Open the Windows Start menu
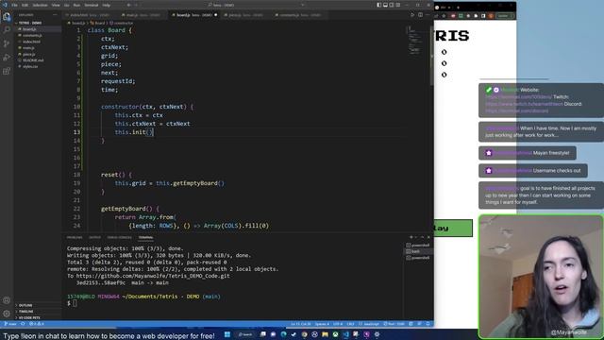604x340 pixels. point(227,334)
